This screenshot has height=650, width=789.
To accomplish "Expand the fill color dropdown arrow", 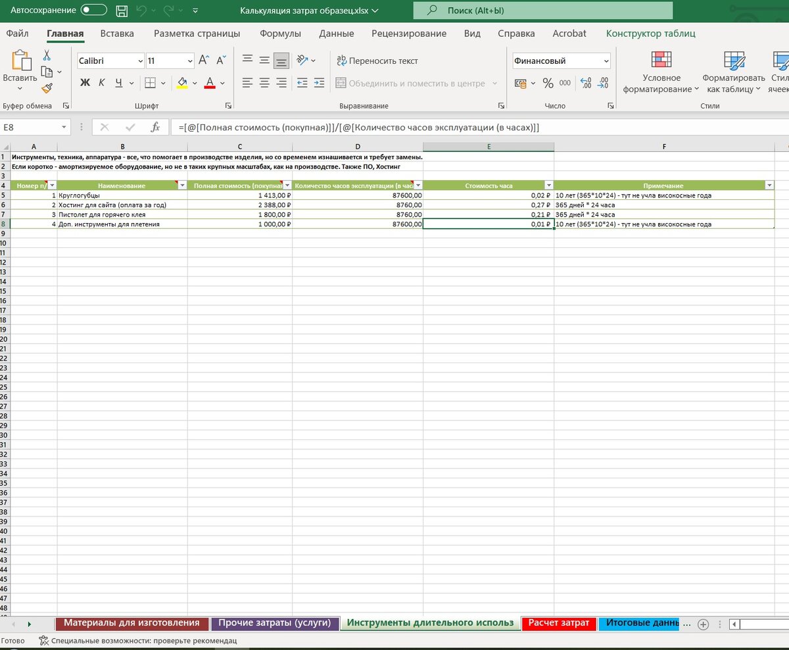I will coord(195,84).
